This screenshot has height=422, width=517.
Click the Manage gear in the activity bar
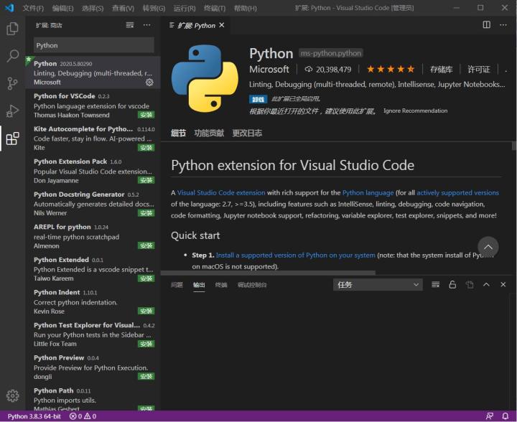(x=12, y=395)
